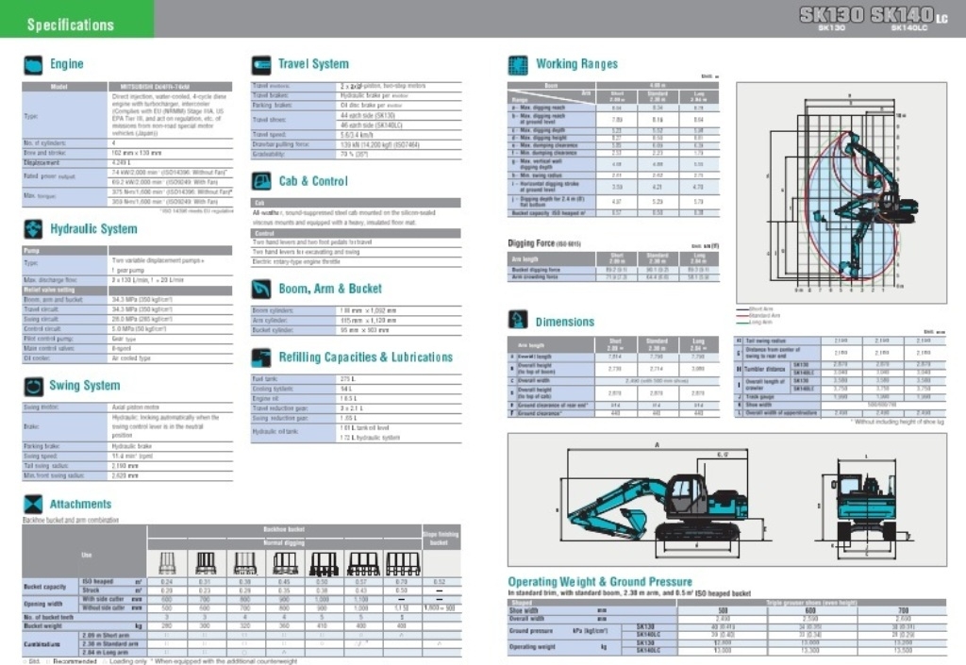This screenshot has height=665, width=966.
Task: Click the Boom, Arm & Bucket icon
Action: [261, 289]
